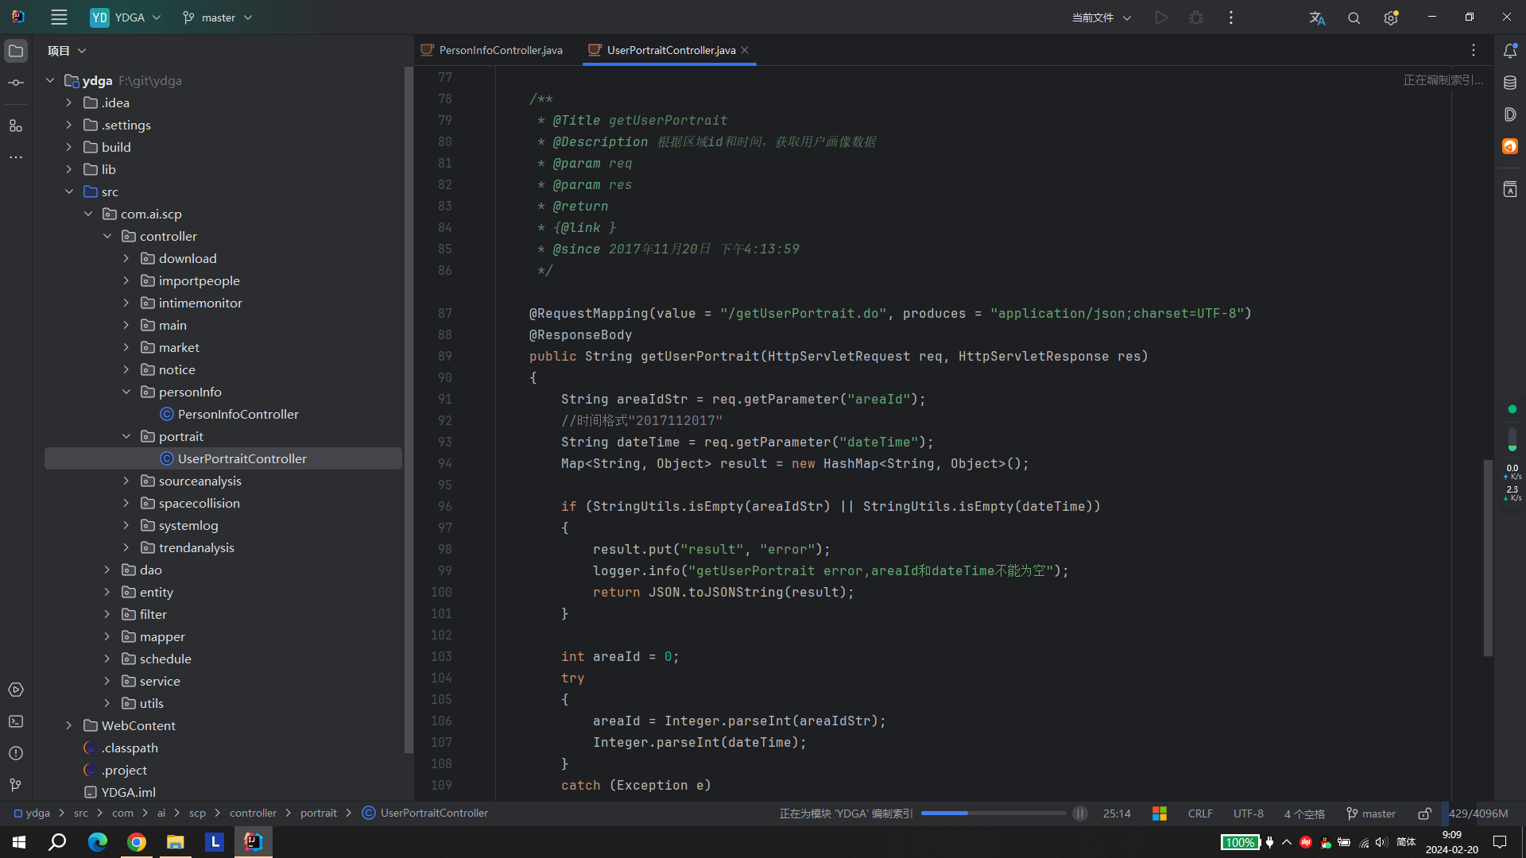Image resolution: width=1526 pixels, height=858 pixels.
Task: Open the YDGA project dropdown
Action: click(126, 17)
